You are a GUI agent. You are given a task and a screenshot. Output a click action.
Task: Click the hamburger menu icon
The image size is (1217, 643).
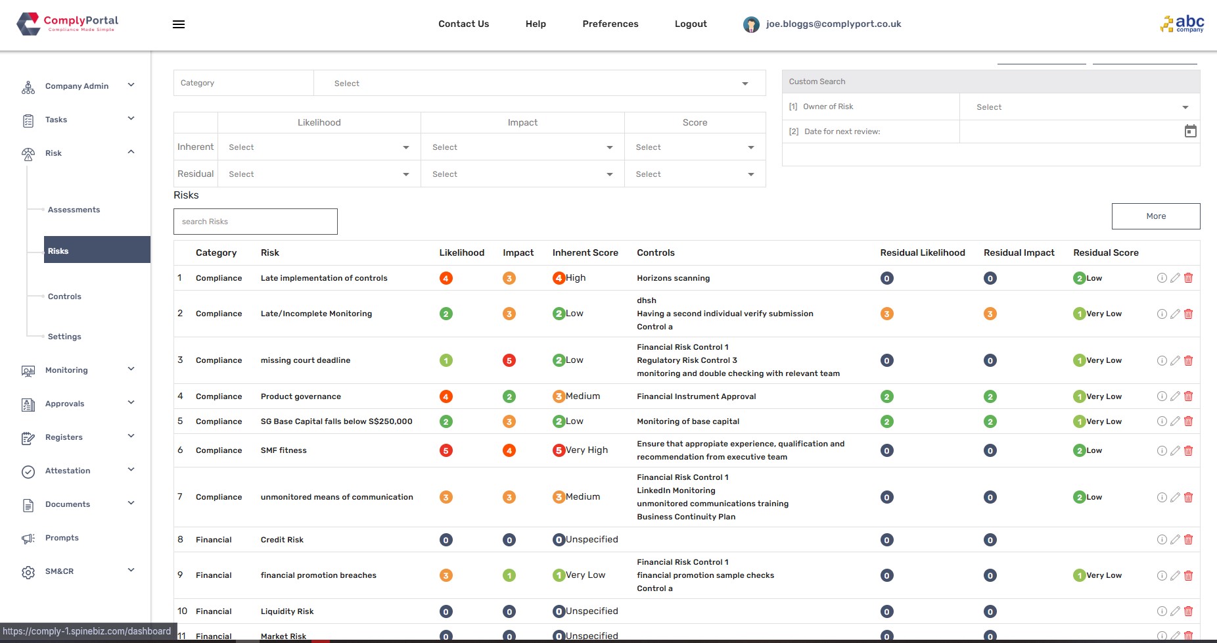(x=179, y=24)
